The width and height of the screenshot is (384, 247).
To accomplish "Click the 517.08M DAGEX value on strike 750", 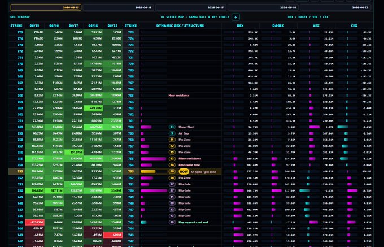I will point(290,190).
